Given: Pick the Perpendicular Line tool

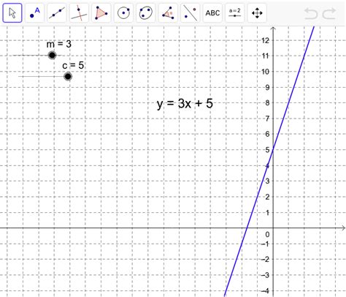Looking at the screenshot, I should click(79, 13).
